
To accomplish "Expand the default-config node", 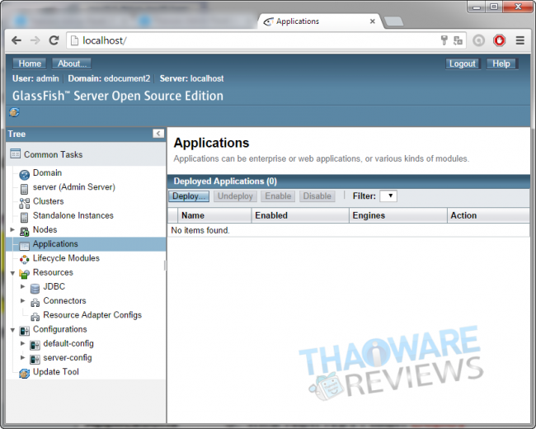I will click(23, 343).
